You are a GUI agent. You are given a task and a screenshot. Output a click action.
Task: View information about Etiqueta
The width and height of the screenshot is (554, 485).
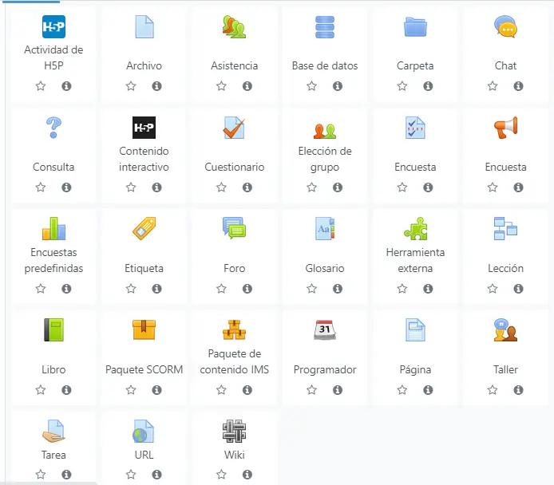pos(157,289)
